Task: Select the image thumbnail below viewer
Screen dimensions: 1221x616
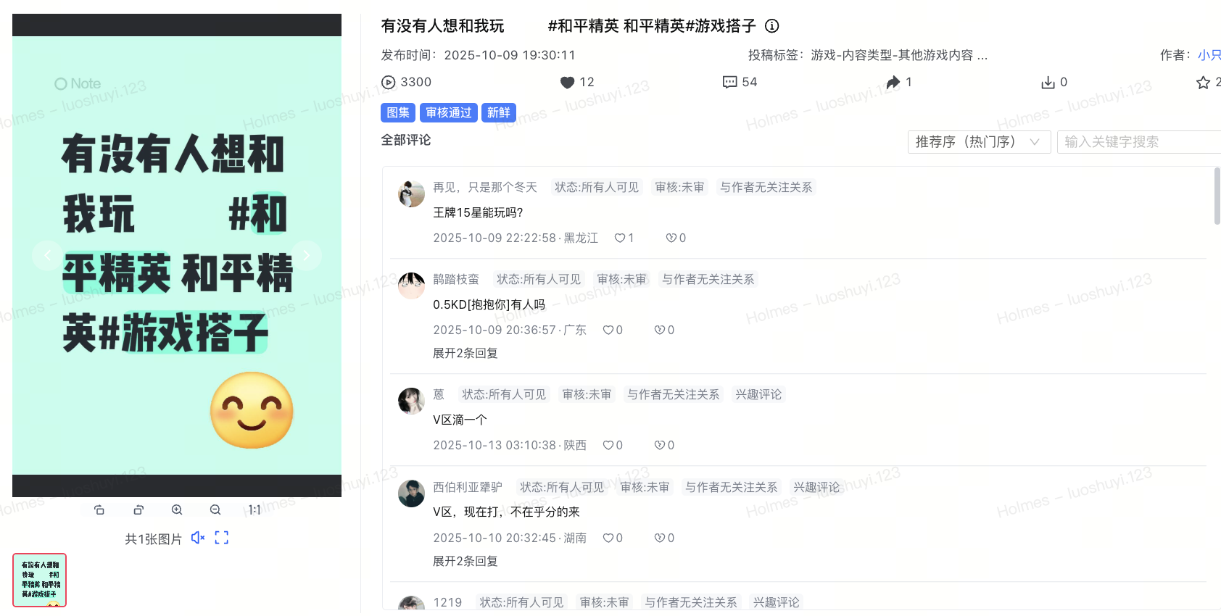Action: (x=39, y=580)
